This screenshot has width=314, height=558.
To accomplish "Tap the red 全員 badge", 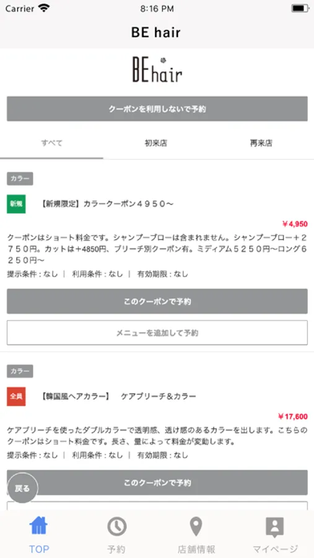I will click(16, 396).
